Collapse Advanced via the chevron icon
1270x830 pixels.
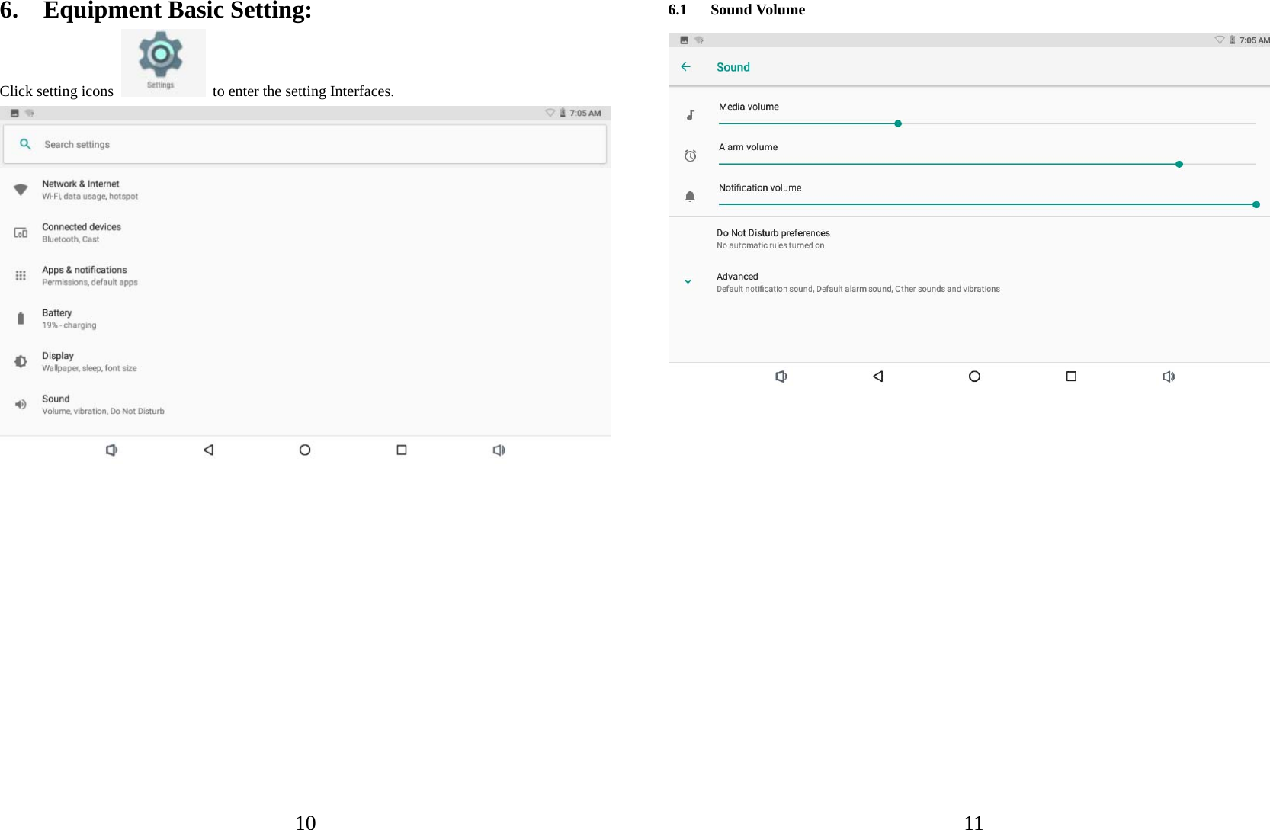click(x=687, y=281)
